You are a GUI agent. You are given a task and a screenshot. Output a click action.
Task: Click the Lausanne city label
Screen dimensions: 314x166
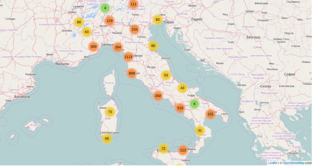[79, 6]
